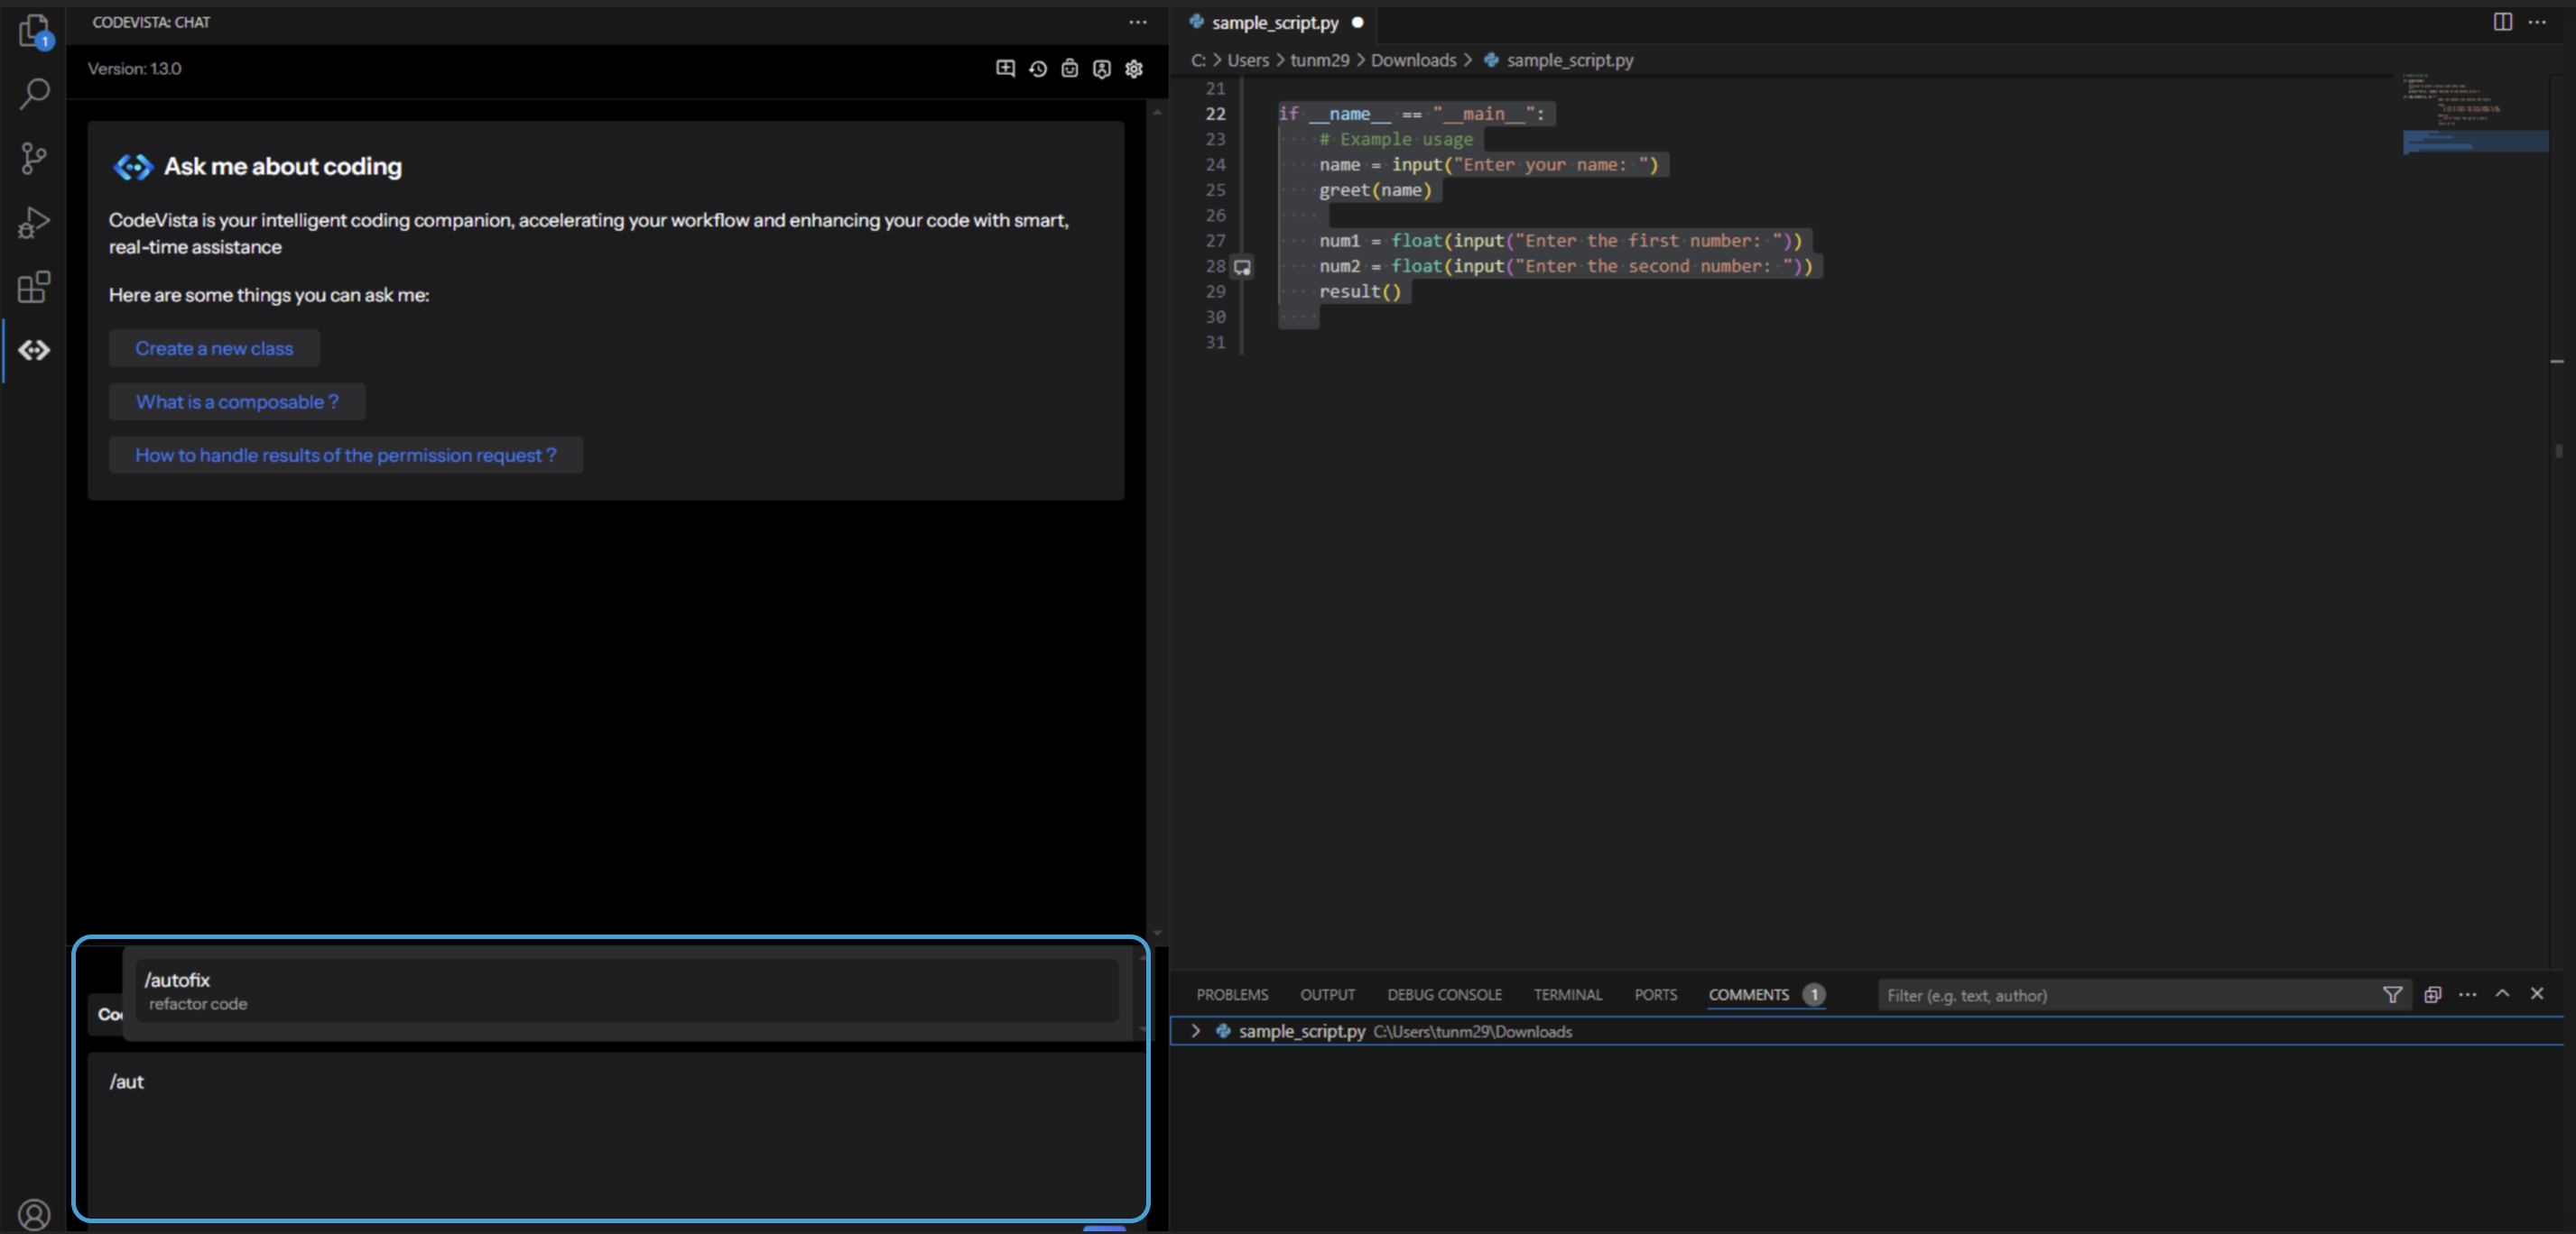
Task: Open the Search view in activity bar
Action: tap(34, 94)
